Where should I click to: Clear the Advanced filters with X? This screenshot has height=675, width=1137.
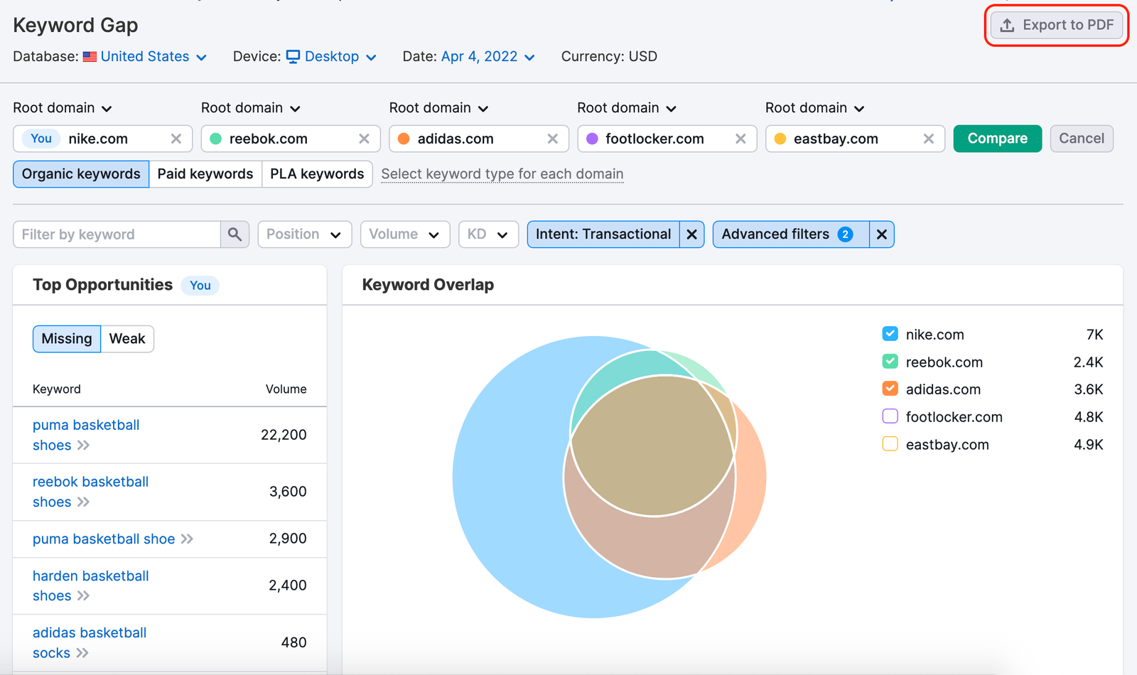[881, 234]
